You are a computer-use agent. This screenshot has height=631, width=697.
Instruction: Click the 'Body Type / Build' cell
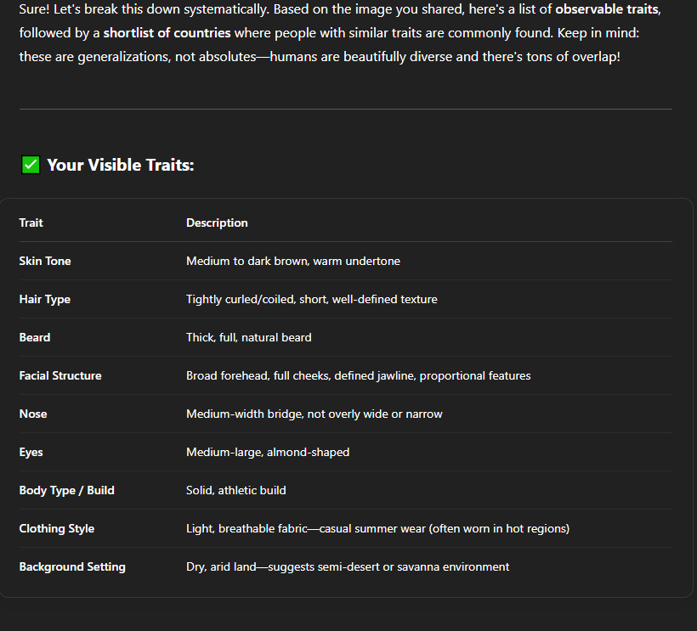pos(66,490)
